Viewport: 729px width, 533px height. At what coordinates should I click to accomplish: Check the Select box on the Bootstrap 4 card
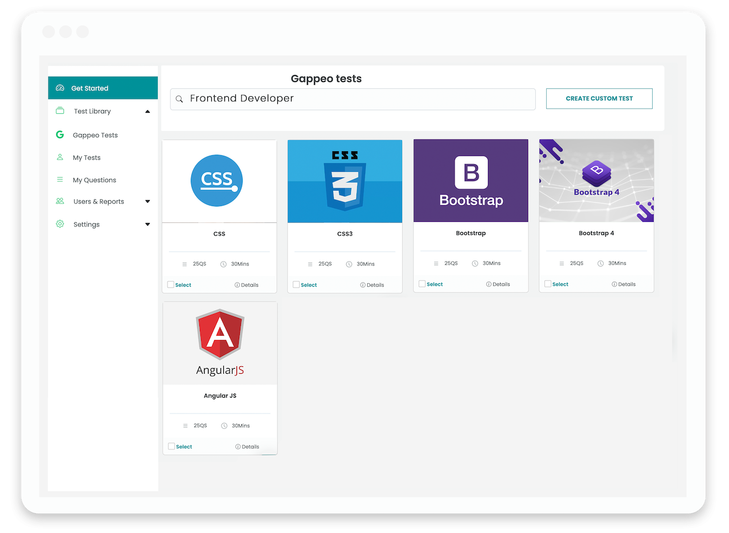pos(548,284)
